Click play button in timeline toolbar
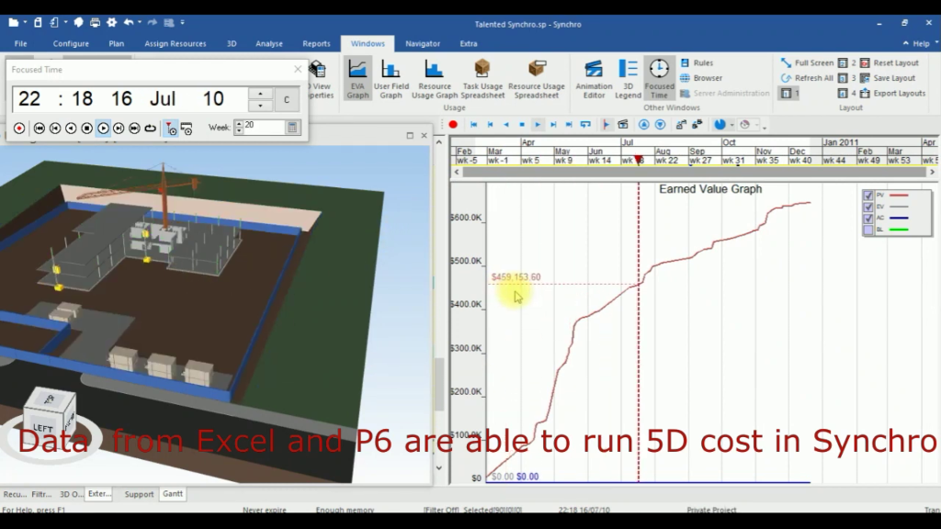The image size is (941, 529). point(537,125)
